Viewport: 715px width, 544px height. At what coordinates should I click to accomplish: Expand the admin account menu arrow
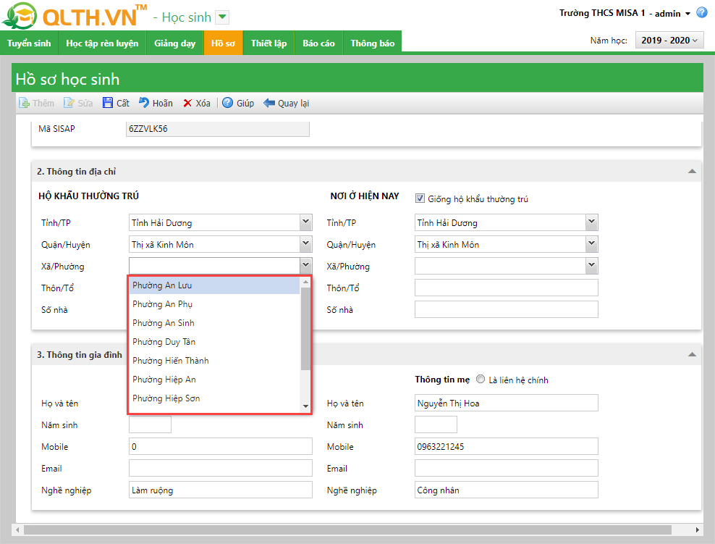coord(687,14)
